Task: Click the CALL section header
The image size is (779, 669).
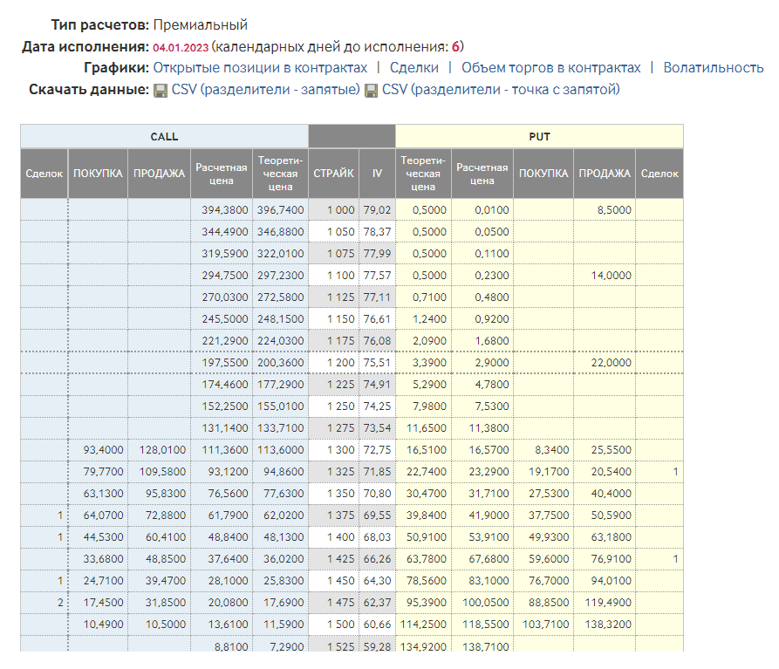Action: [x=164, y=137]
